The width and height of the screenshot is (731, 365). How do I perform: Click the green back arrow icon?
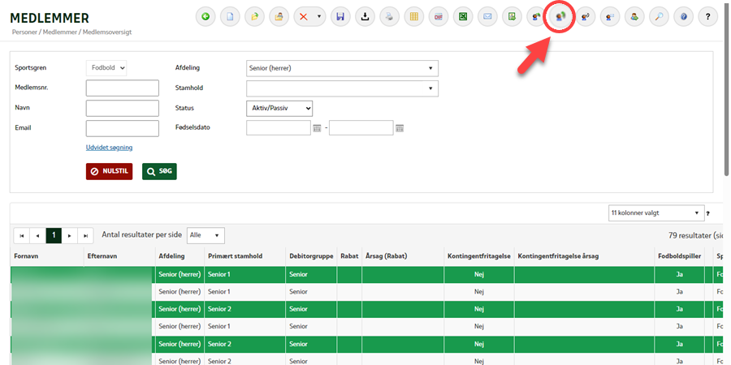pyautogui.click(x=205, y=17)
